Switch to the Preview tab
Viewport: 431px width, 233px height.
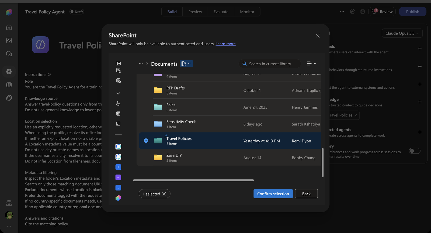(195, 12)
